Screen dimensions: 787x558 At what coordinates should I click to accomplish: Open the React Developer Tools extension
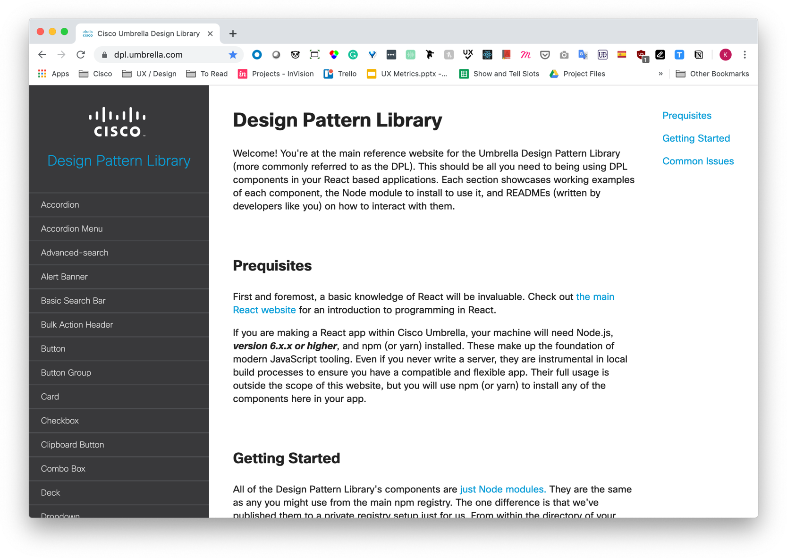(x=487, y=55)
